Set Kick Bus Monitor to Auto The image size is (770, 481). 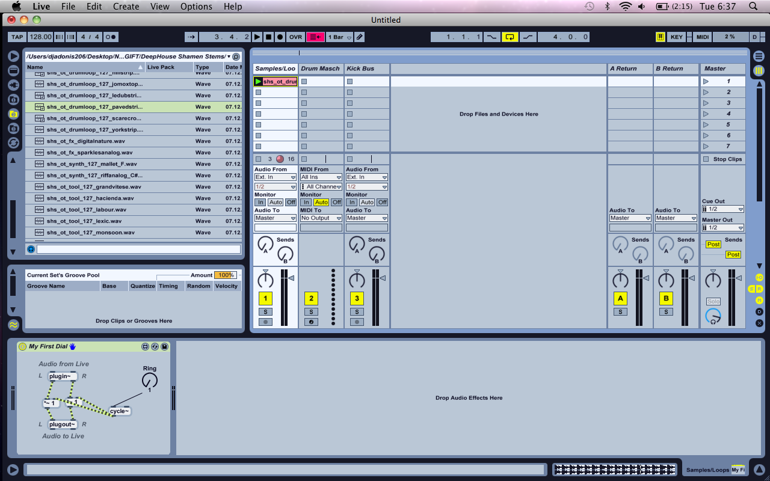tap(367, 202)
